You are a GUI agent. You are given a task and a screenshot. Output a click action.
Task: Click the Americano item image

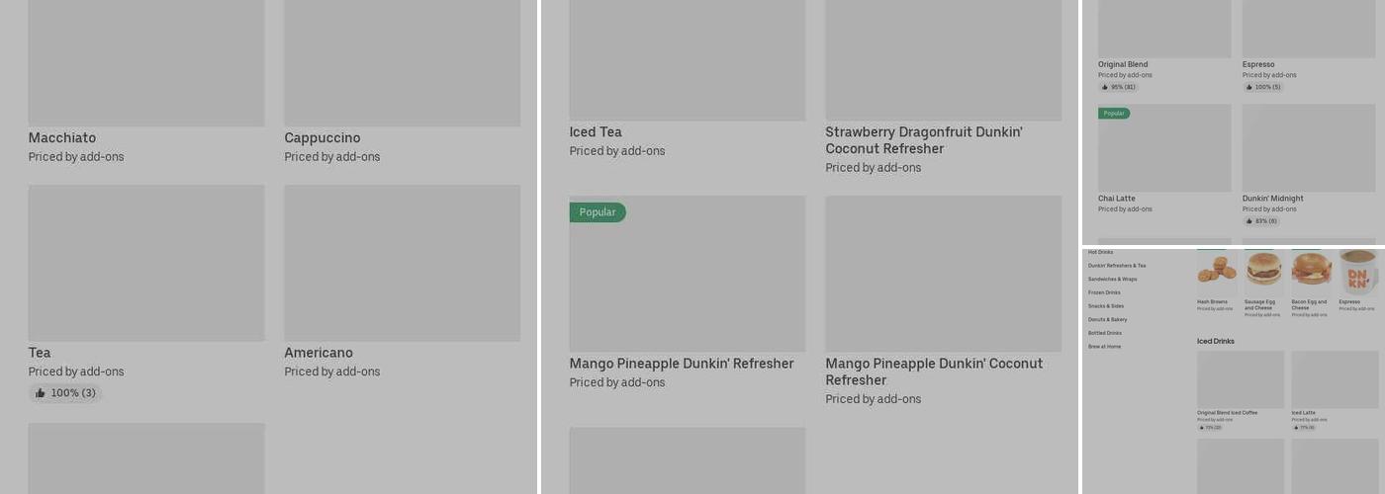point(402,263)
